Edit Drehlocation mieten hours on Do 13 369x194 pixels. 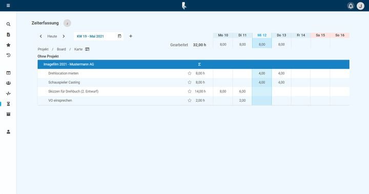tap(281, 73)
